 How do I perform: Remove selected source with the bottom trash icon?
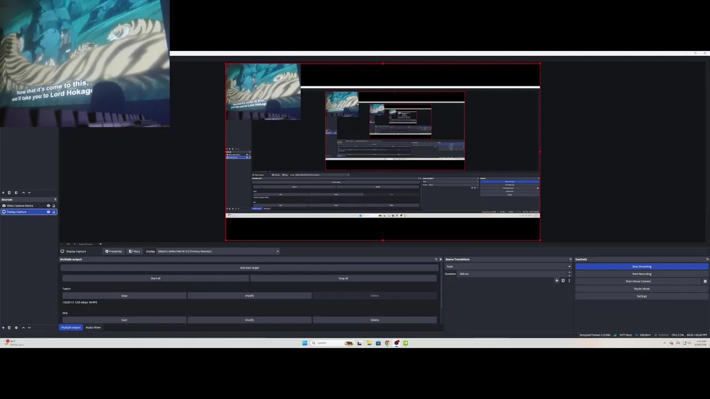9,328
